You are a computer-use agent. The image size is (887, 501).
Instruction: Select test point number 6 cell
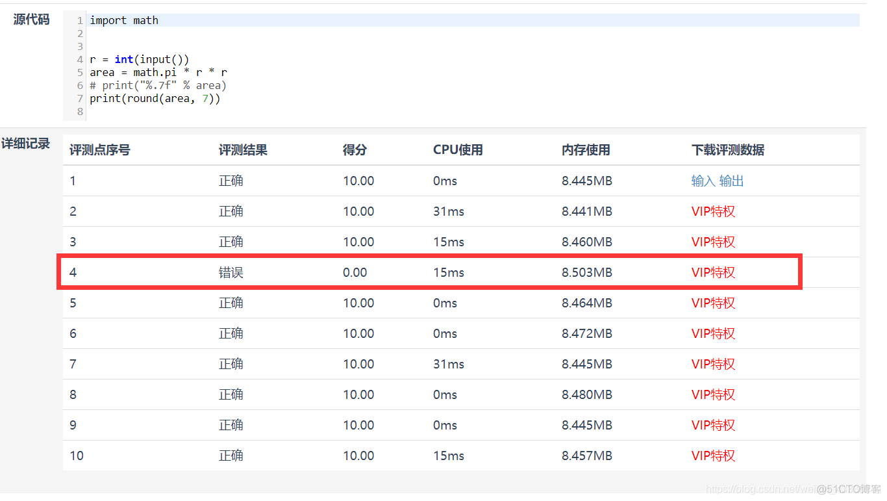coord(73,333)
